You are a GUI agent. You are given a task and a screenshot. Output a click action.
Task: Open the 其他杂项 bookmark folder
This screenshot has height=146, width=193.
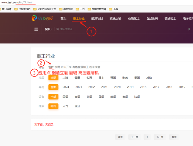click(x=66, y=9)
